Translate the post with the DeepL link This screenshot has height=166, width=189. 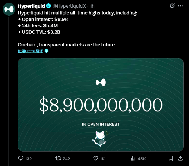pos(30,51)
